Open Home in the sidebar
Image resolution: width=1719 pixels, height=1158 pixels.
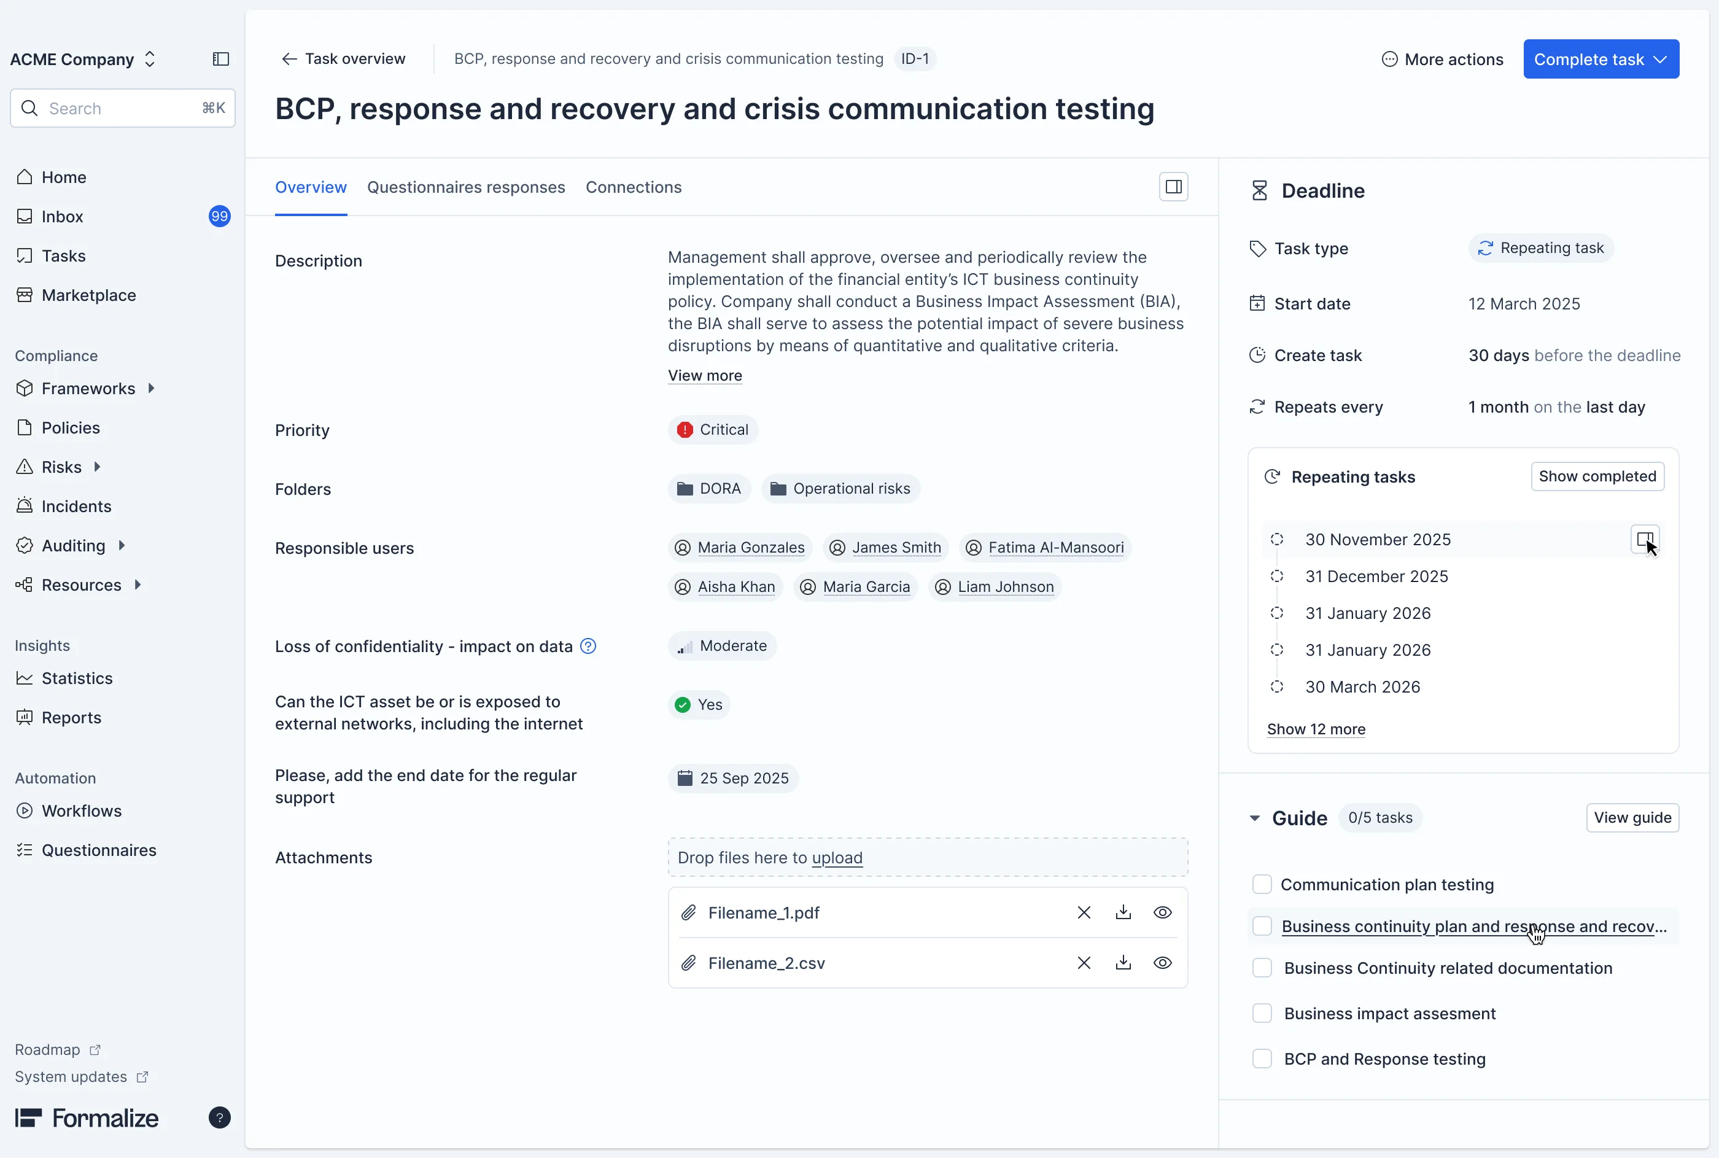pos(63,177)
